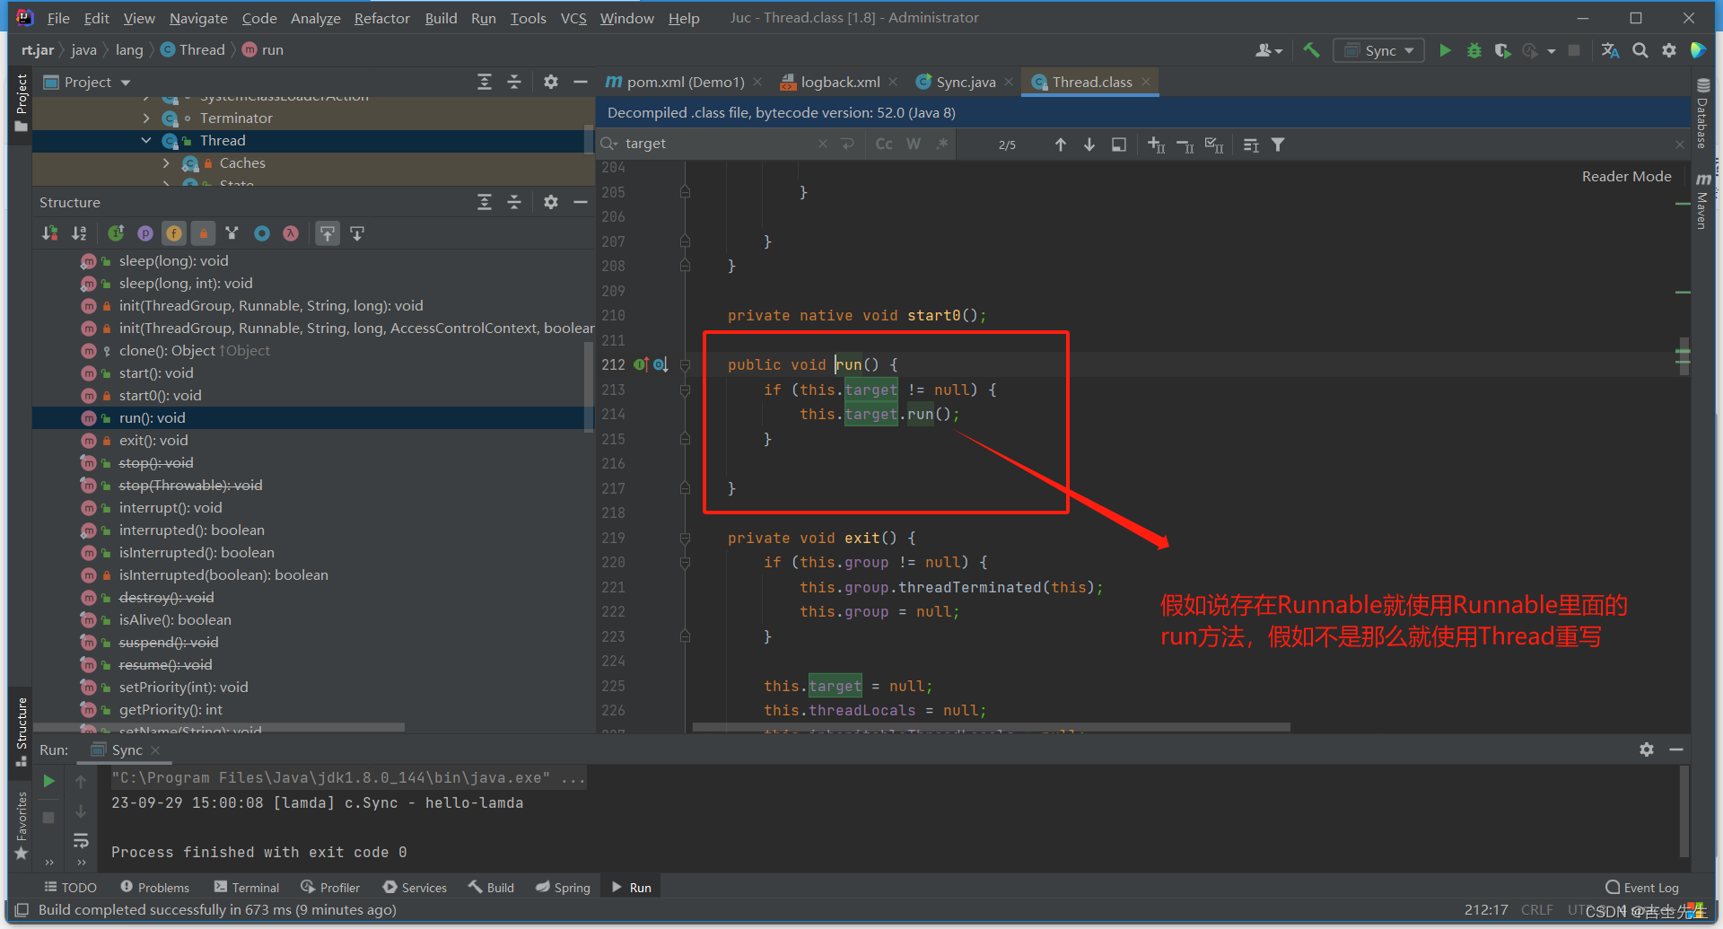
Task: Rerun Sync in Run panel
Action: point(49,781)
